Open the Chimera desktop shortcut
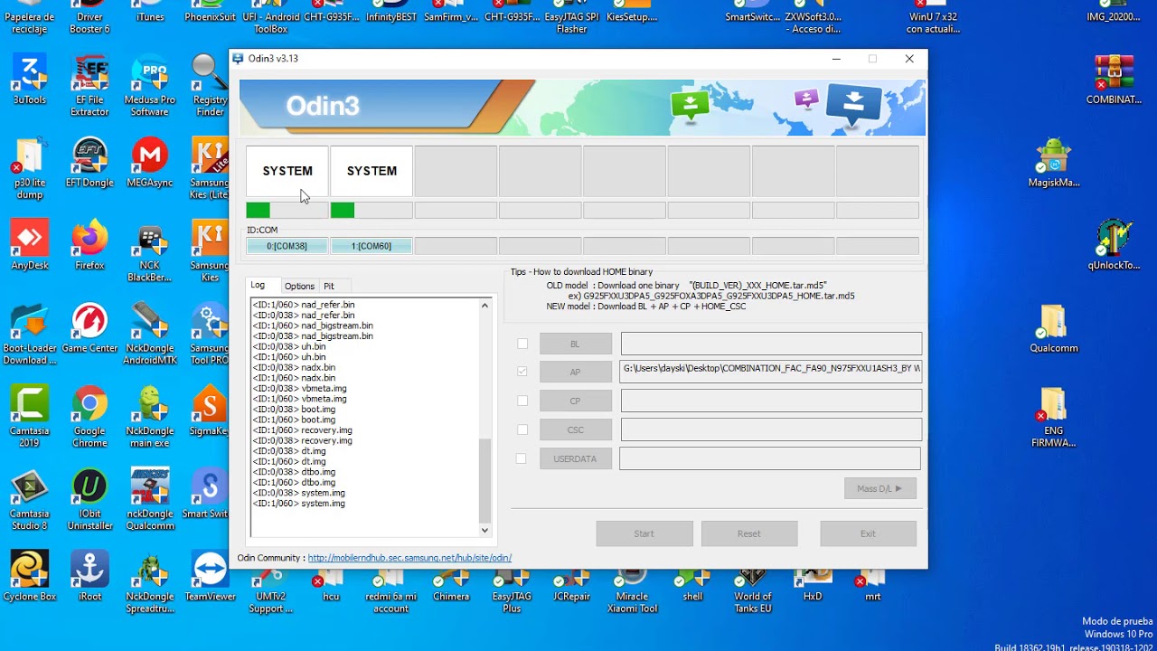Viewport: 1157px width, 651px height. click(x=451, y=584)
